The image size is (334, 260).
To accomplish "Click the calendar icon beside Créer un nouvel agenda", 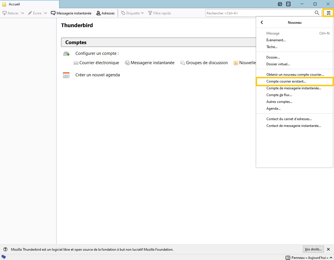I will [66, 75].
